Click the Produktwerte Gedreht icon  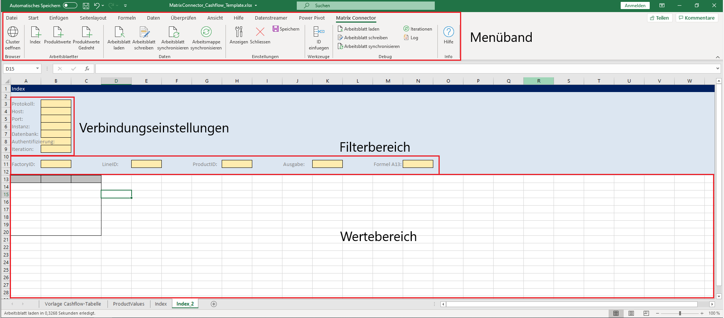pos(86,32)
